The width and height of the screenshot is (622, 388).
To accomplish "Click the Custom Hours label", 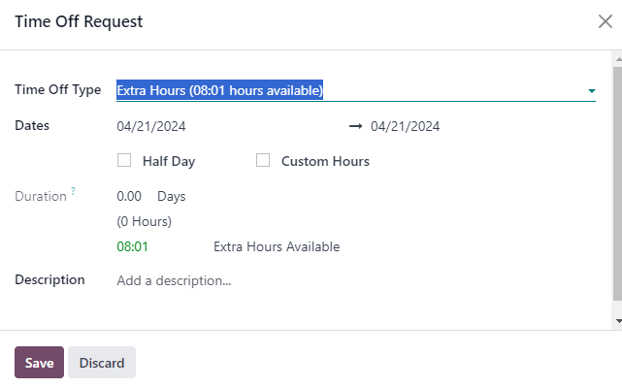I will click(325, 161).
